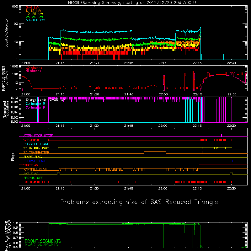The image size is (251, 251).
Task: Click the ATTENUATOR_STATE flag label
Action: point(38,136)
